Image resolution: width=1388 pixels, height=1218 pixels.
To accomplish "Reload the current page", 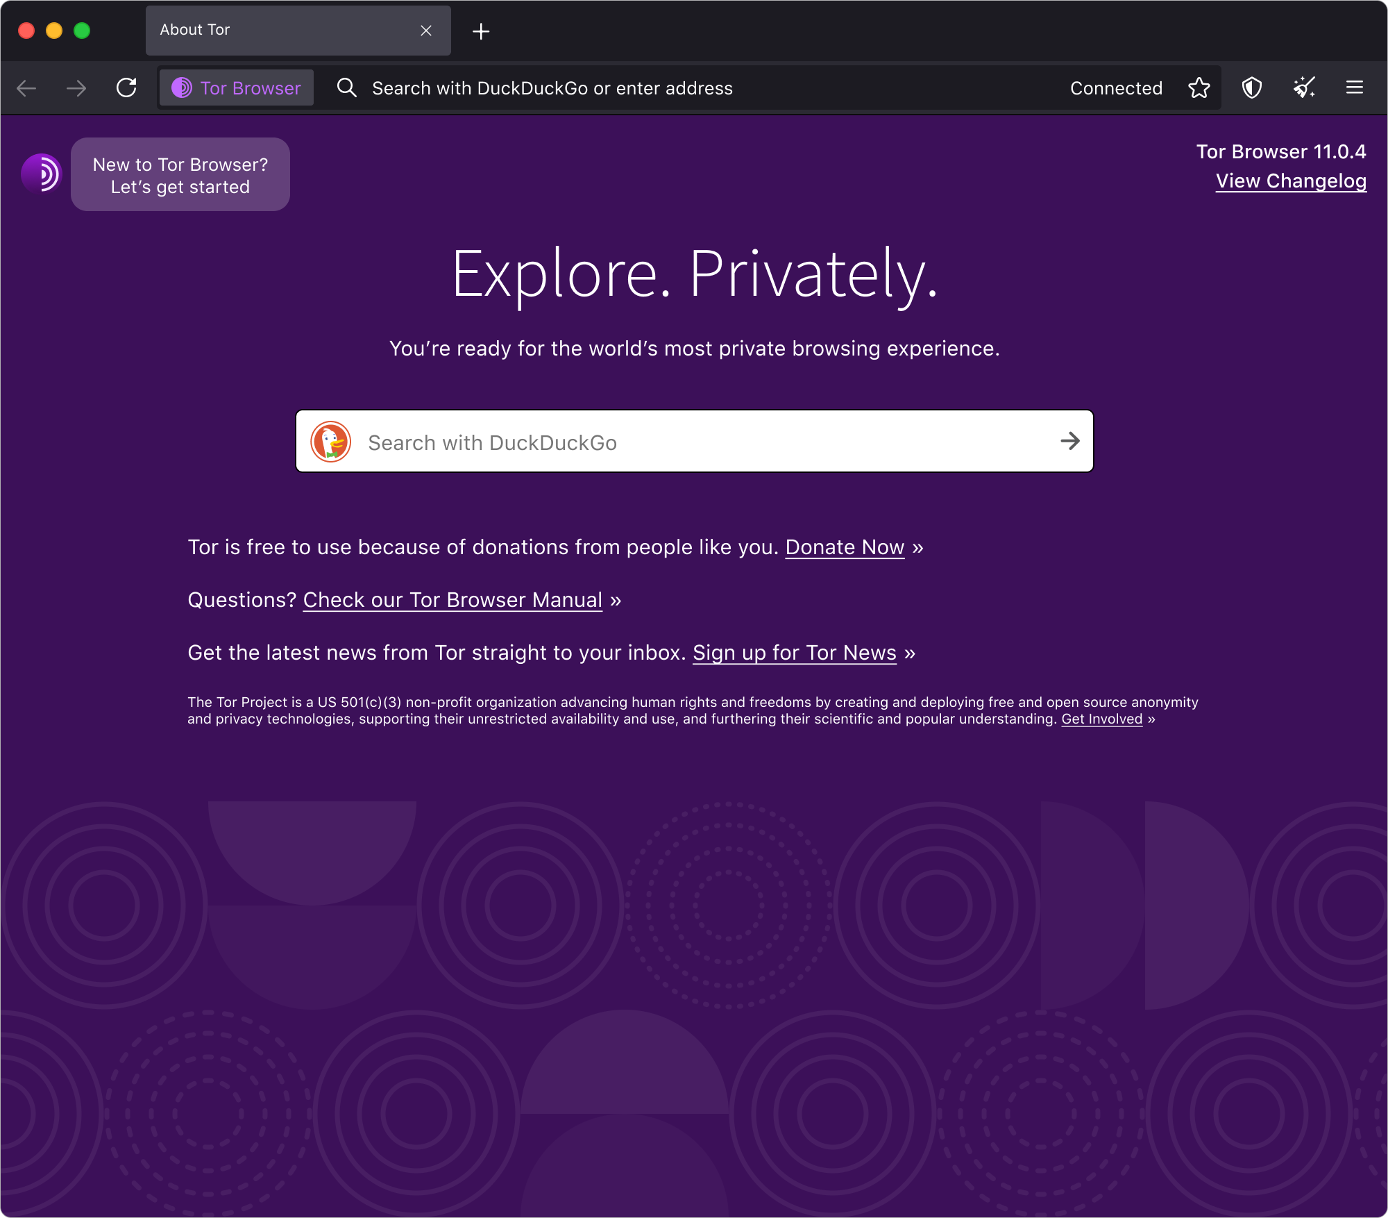I will click(126, 87).
